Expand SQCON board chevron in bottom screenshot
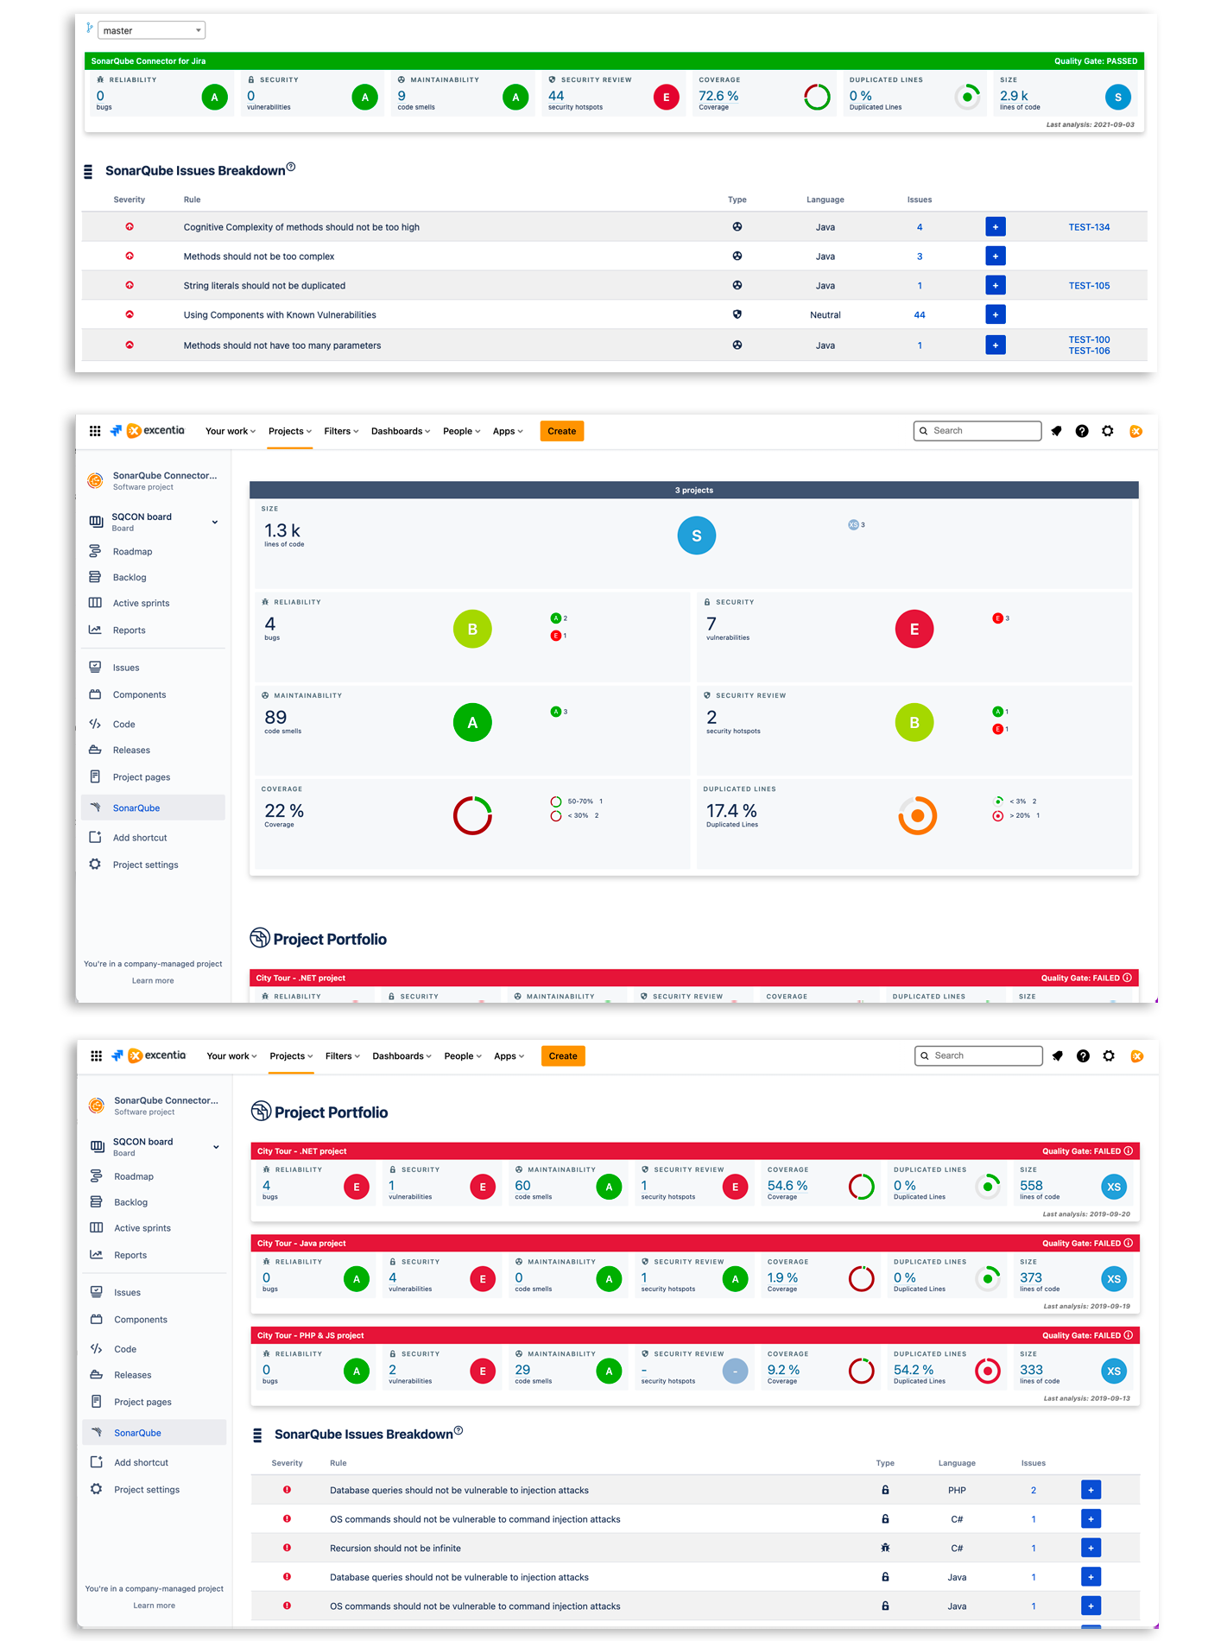1227x1641 pixels. (x=216, y=1147)
